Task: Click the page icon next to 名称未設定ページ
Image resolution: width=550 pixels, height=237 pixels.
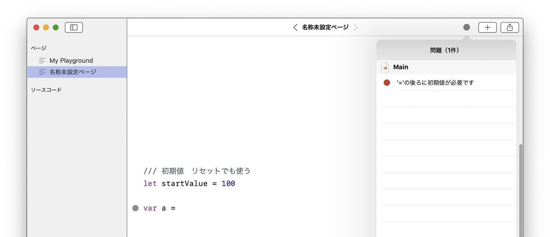Action: pos(43,72)
